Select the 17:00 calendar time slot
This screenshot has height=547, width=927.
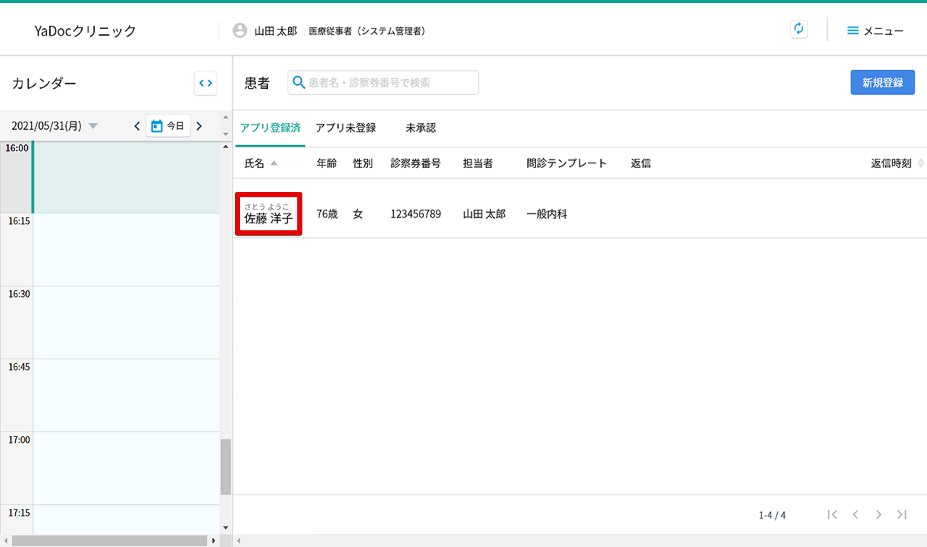coord(126,468)
